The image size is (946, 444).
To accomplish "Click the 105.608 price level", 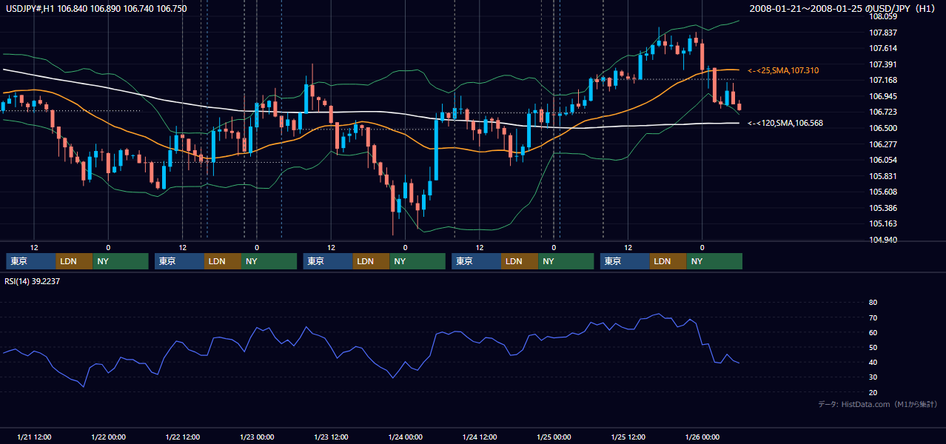I will pos(883,192).
